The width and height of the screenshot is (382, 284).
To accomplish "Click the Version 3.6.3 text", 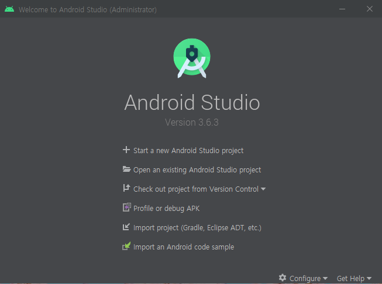I will click(192, 122).
